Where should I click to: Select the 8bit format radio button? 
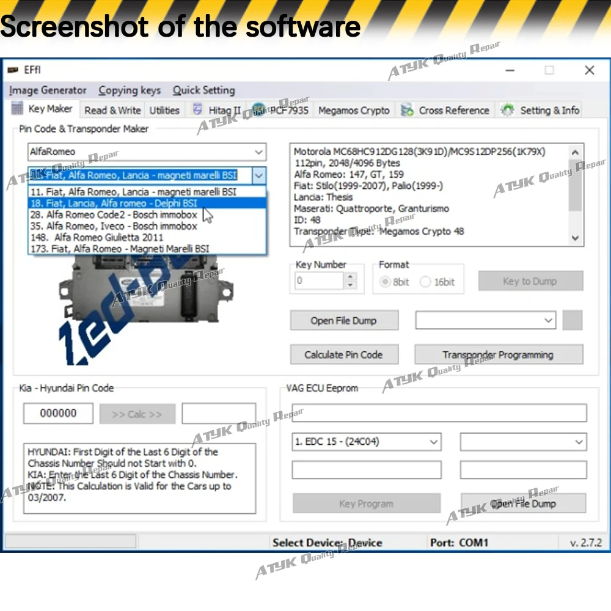point(385,282)
